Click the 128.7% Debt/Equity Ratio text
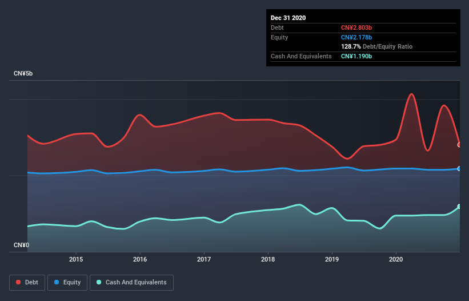This screenshot has height=301, width=469. [376, 47]
